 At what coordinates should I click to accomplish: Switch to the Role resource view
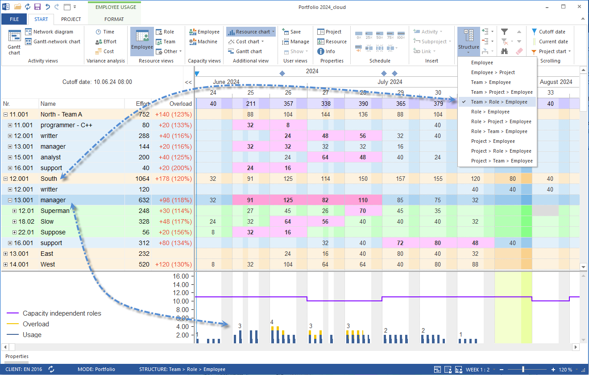click(165, 32)
